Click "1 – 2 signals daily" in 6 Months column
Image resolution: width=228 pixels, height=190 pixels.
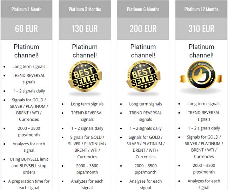(146, 128)
